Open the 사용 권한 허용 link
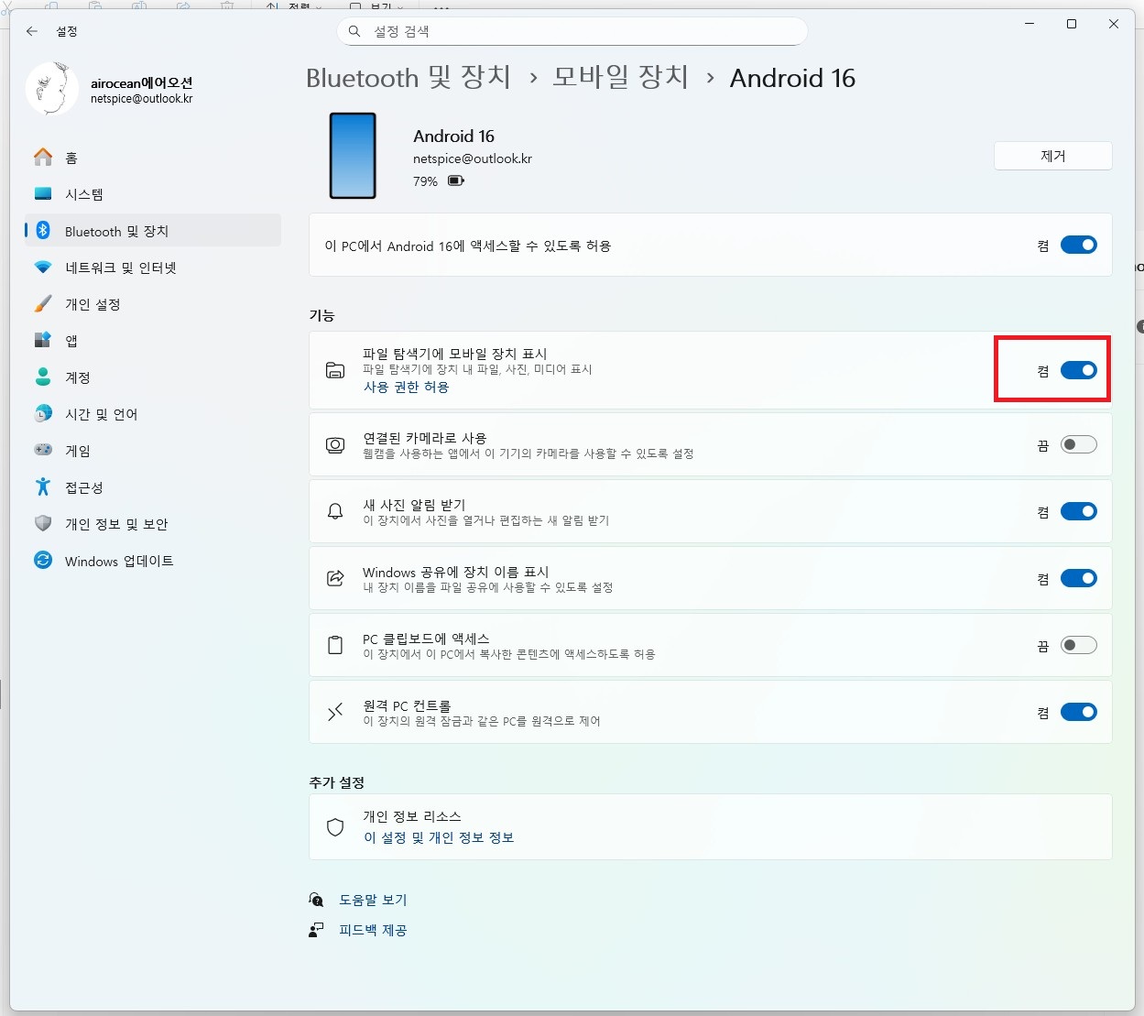This screenshot has height=1016, width=1144. [407, 387]
